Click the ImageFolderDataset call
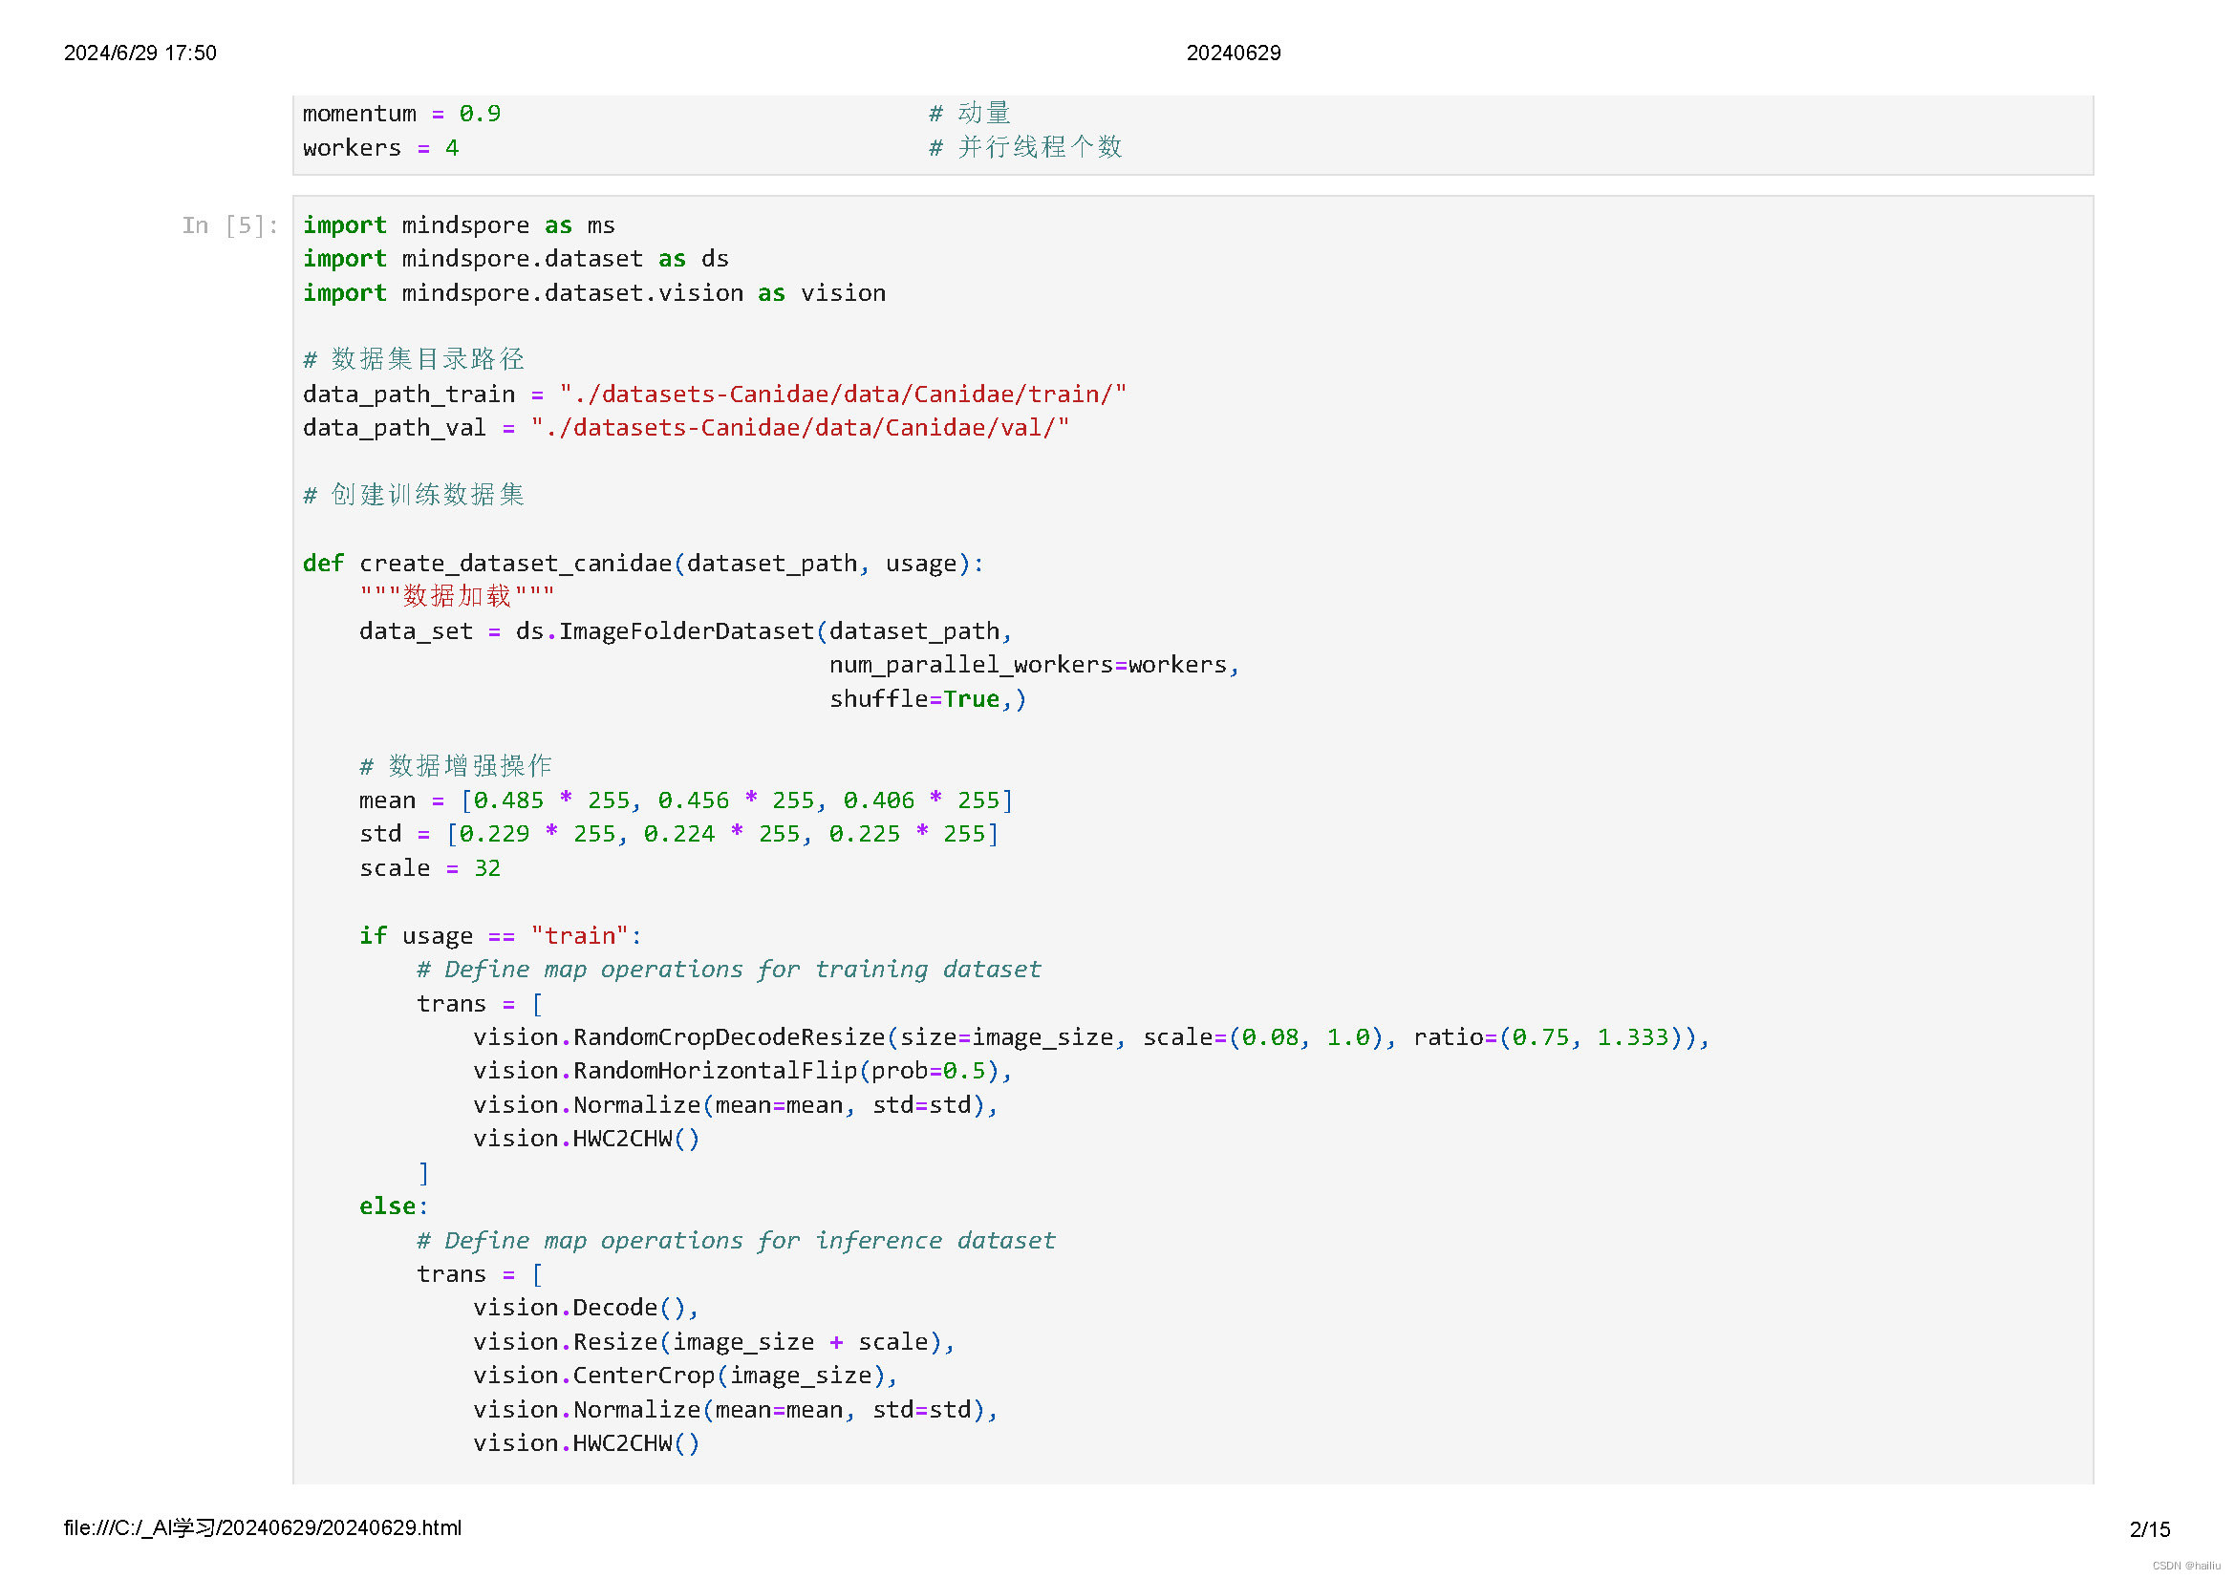The image size is (2235, 1579). click(685, 631)
